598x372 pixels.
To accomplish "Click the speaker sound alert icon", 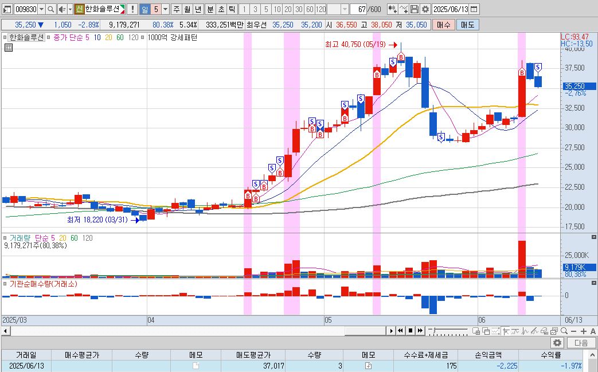I will tap(61, 9).
